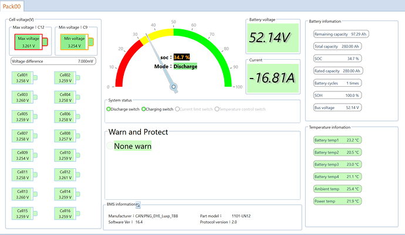Select the Cell16 battery icon
This screenshot has height=235, width=405.
pyautogui.click(x=67, y=213)
